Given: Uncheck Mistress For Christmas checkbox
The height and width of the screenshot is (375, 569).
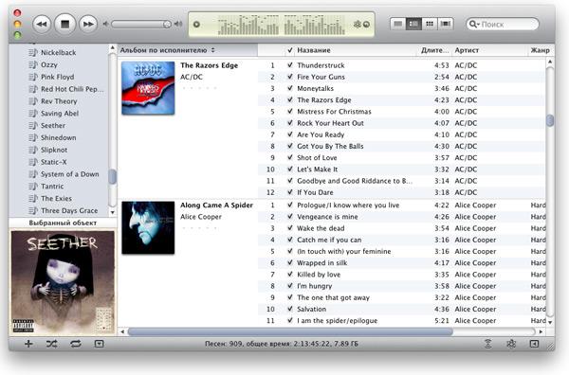Looking at the screenshot, I should [290, 112].
